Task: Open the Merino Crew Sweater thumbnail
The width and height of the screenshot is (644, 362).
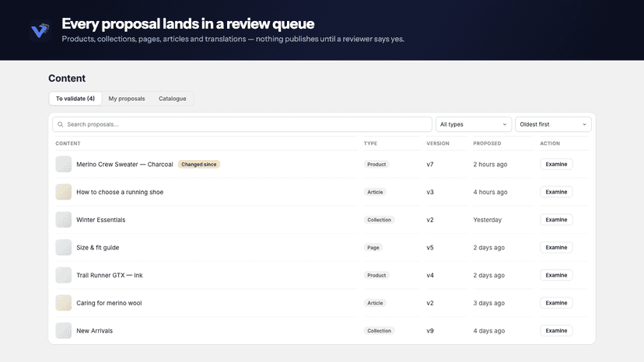Action: click(x=64, y=164)
